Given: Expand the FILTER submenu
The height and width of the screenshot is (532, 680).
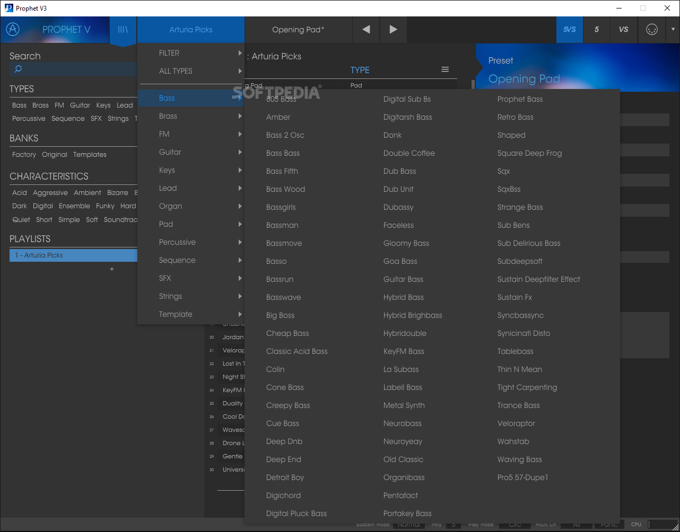Looking at the screenshot, I should [x=191, y=53].
